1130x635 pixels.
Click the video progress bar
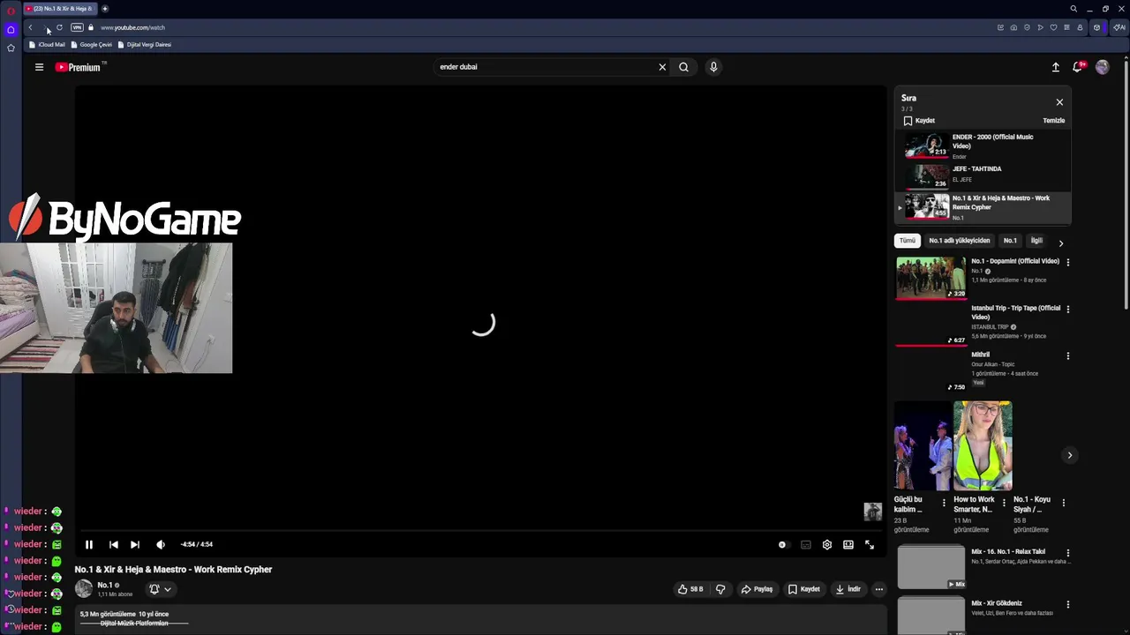tap(481, 531)
